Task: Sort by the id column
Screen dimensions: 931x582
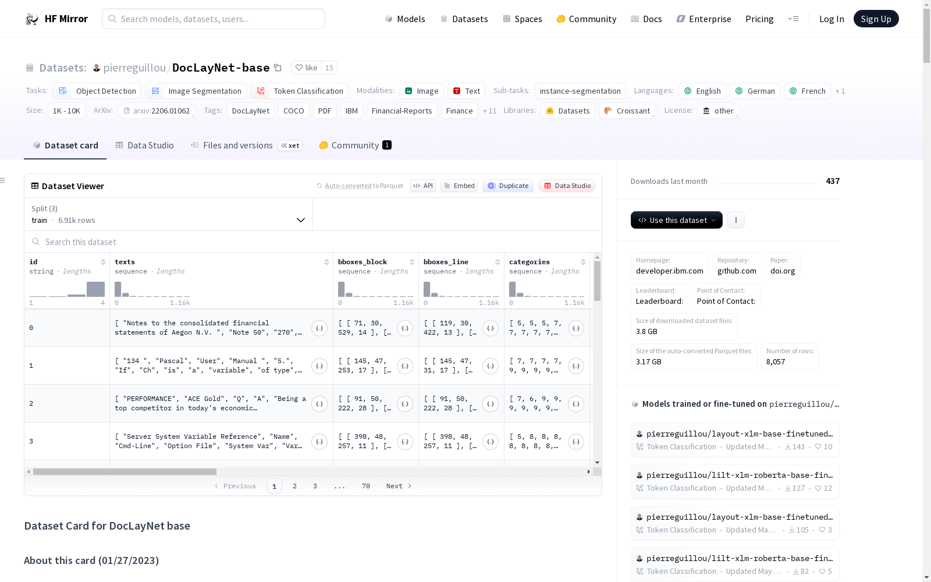Action: pos(103,262)
